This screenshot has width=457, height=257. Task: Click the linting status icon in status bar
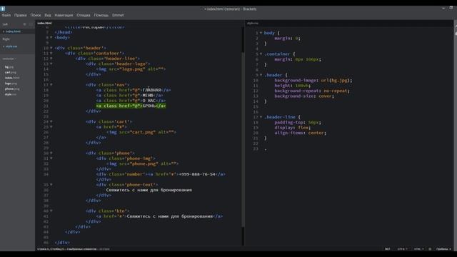[430, 249]
